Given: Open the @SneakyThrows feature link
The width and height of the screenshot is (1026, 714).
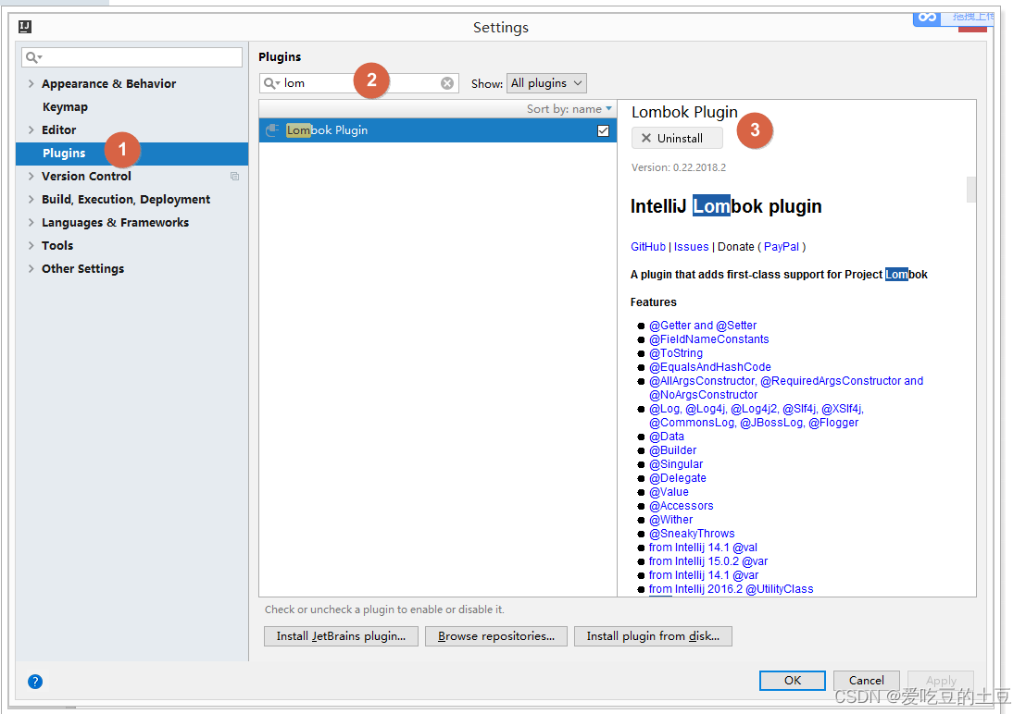Looking at the screenshot, I should pos(692,534).
